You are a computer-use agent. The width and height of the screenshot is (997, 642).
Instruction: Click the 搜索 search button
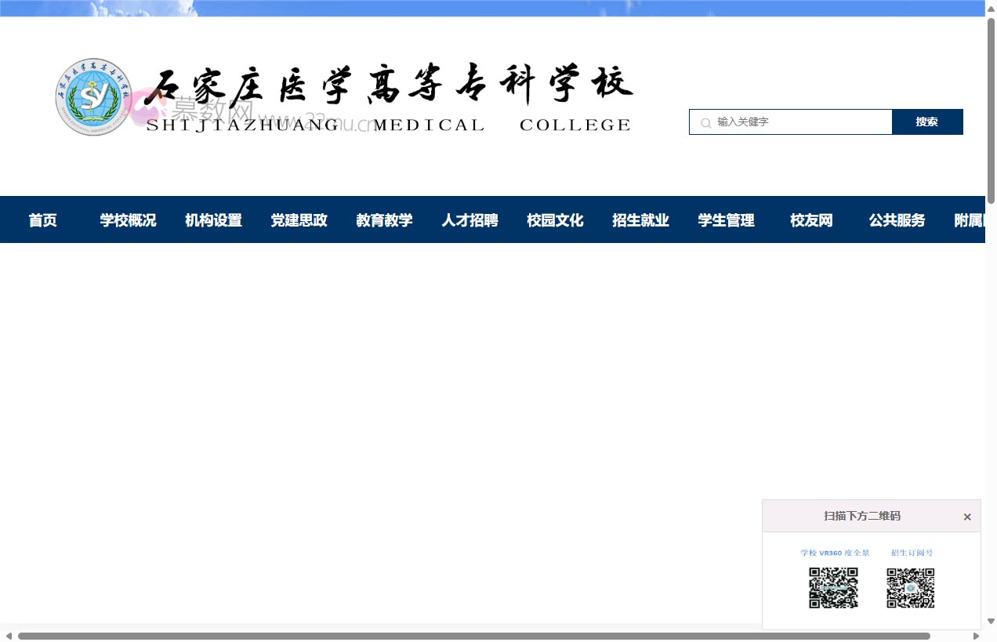[x=927, y=122]
